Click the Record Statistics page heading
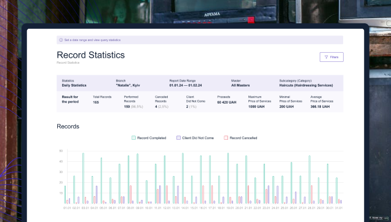 point(91,55)
